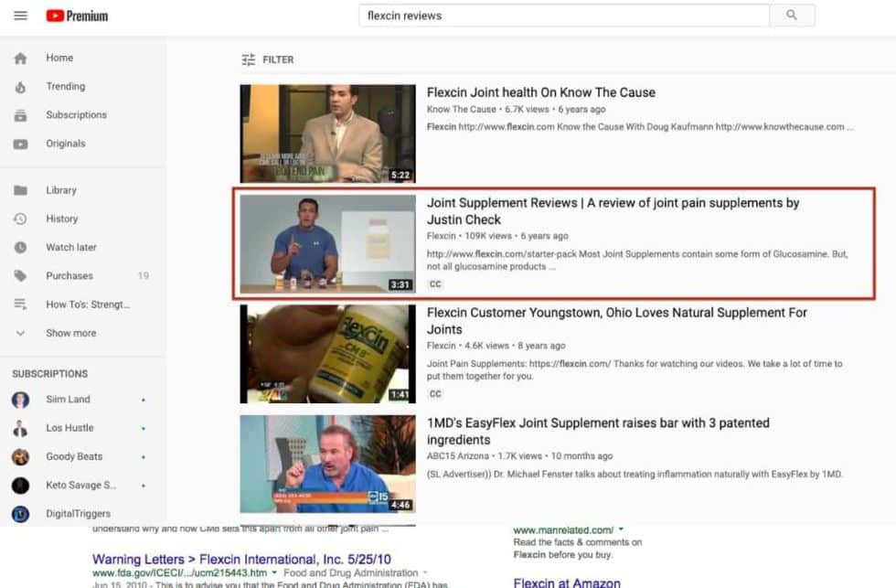Visit Know The Cause channel link
Image resolution: width=896 pixels, height=588 pixels.
point(462,109)
